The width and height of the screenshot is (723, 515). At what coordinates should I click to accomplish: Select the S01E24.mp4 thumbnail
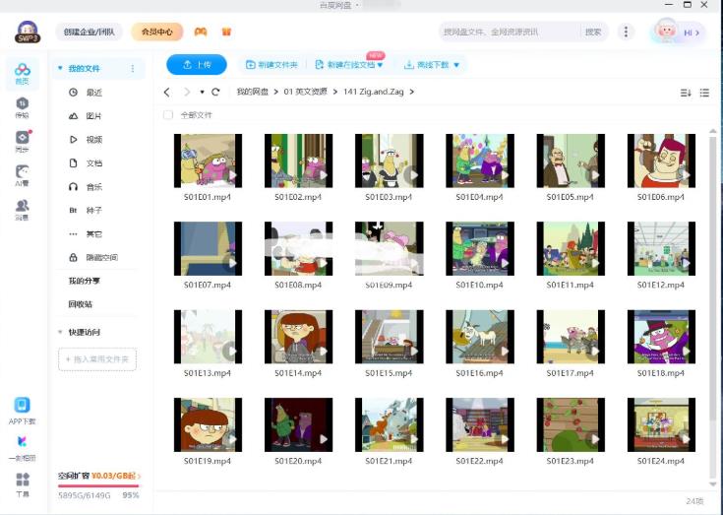(x=661, y=424)
